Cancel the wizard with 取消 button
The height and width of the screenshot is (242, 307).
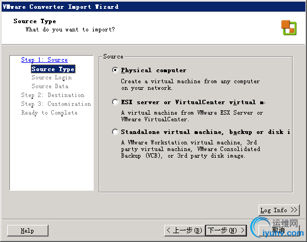[x=279, y=230]
